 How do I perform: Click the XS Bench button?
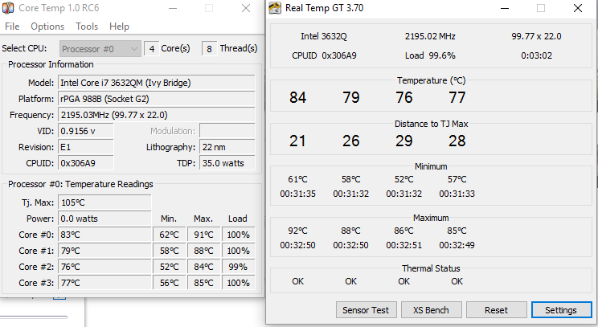tap(431, 310)
